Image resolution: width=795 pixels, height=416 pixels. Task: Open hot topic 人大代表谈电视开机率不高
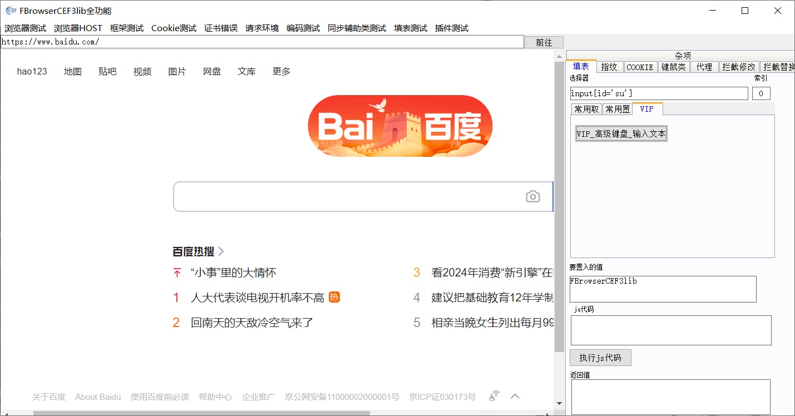pos(258,298)
